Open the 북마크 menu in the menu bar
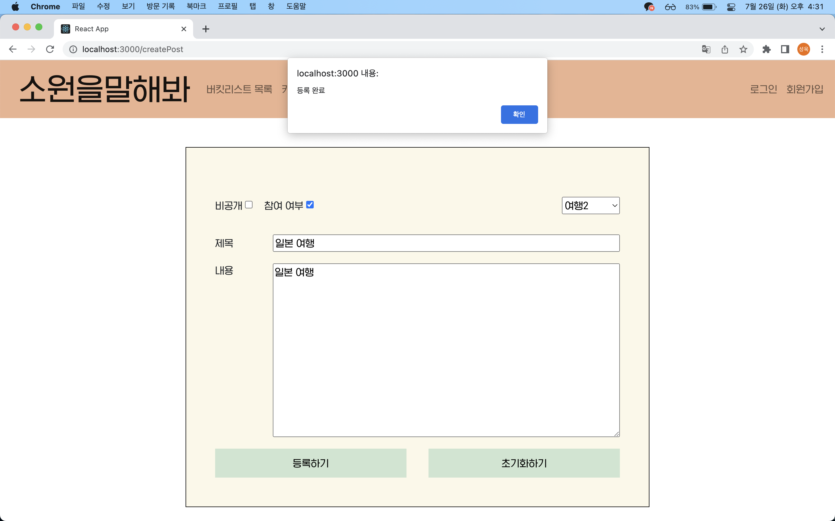835x521 pixels. point(196,6)
